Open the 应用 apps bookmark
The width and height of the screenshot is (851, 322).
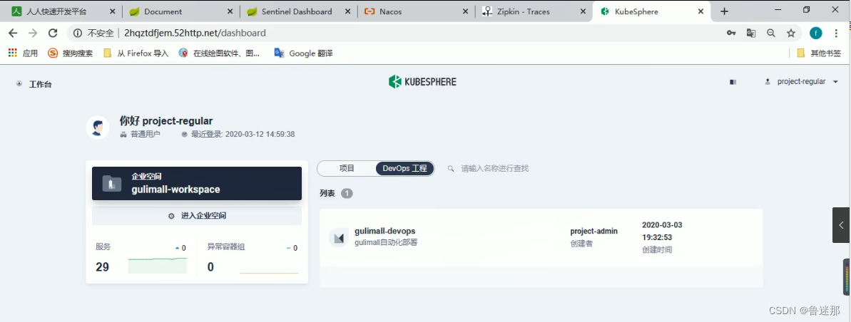coord(23,53)
